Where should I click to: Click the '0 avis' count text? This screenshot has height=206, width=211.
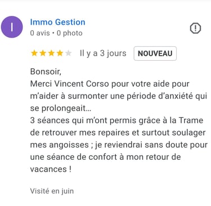[x=40, y=33]
